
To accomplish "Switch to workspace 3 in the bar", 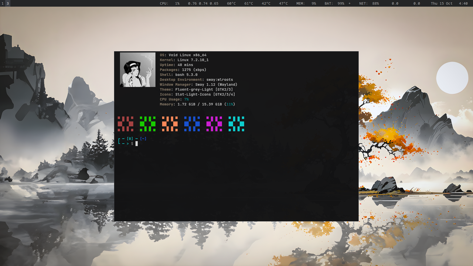I will pos(8,3).
